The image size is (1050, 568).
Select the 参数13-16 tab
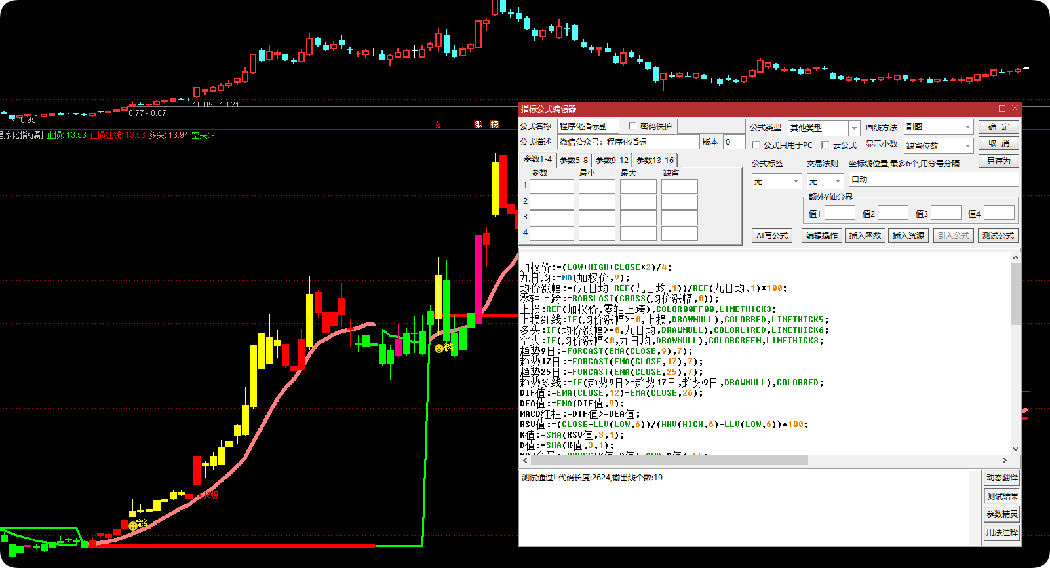[655, 160]
